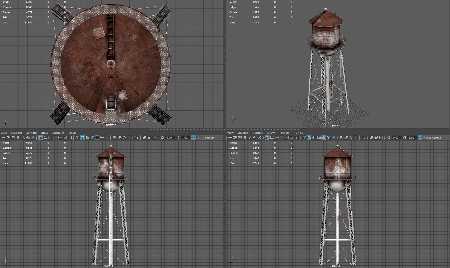This screenshot has width=450, height=268.
Task: Click exposure value field 0.00 in front view
Action: tap(169, 138)
